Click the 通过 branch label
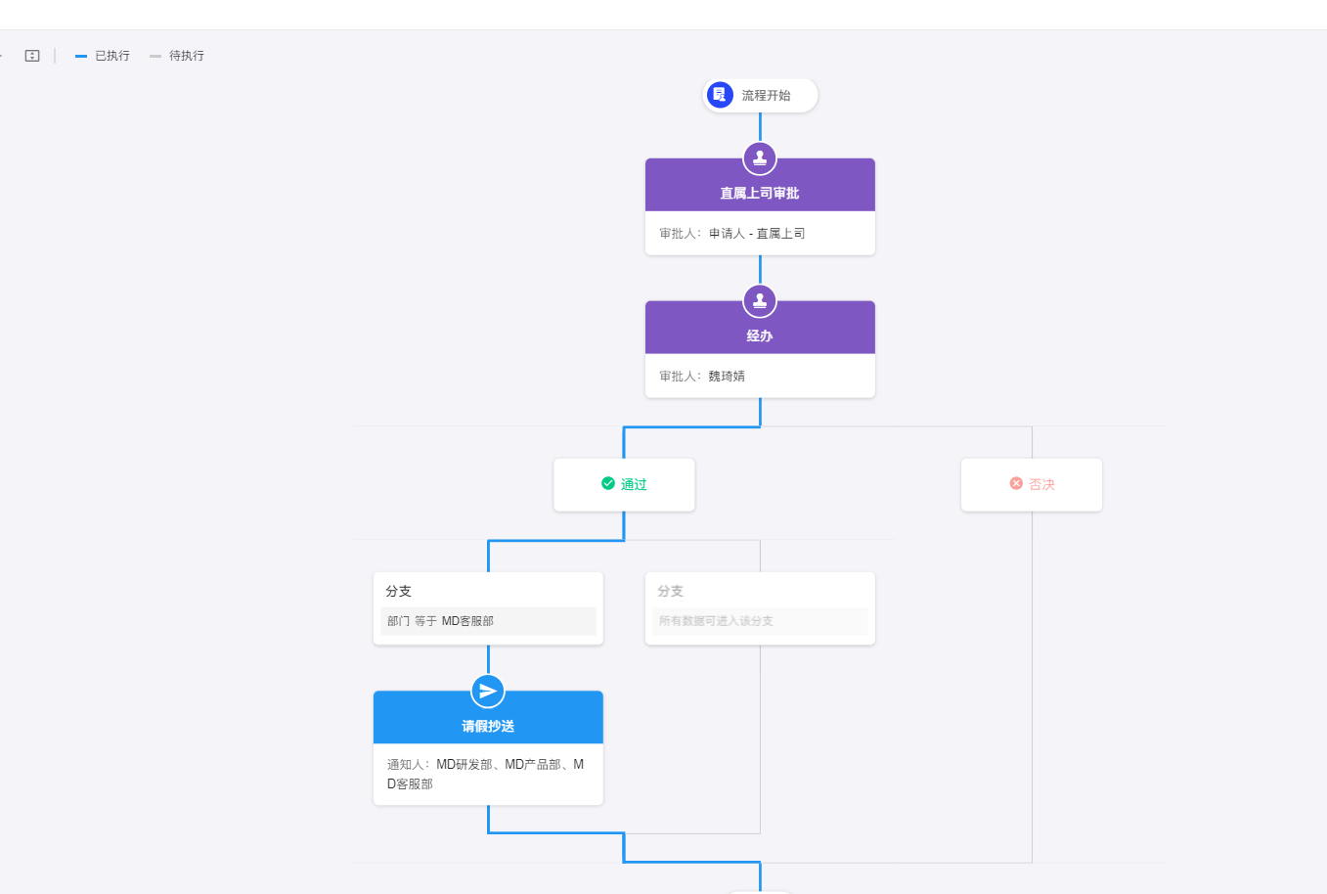Image resolution: width=1327 pixels, height=894 pixels. (634, 485)
